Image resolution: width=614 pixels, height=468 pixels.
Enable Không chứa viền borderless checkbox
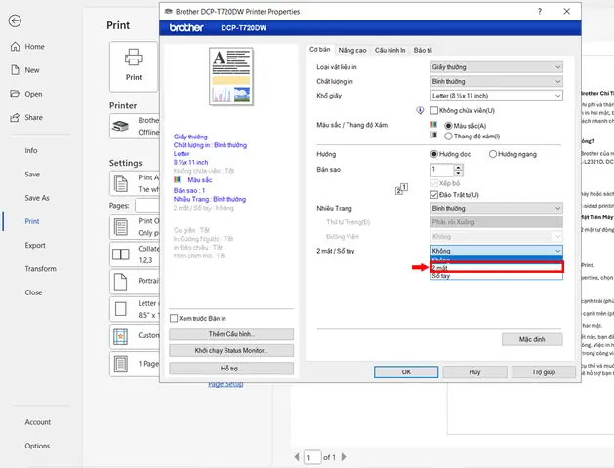coord(433,110)
